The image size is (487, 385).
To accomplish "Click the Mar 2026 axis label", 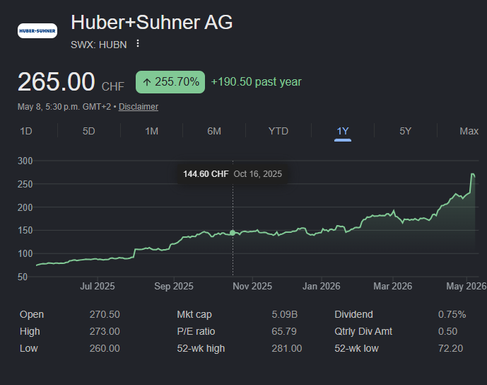I will pos(393,286).
